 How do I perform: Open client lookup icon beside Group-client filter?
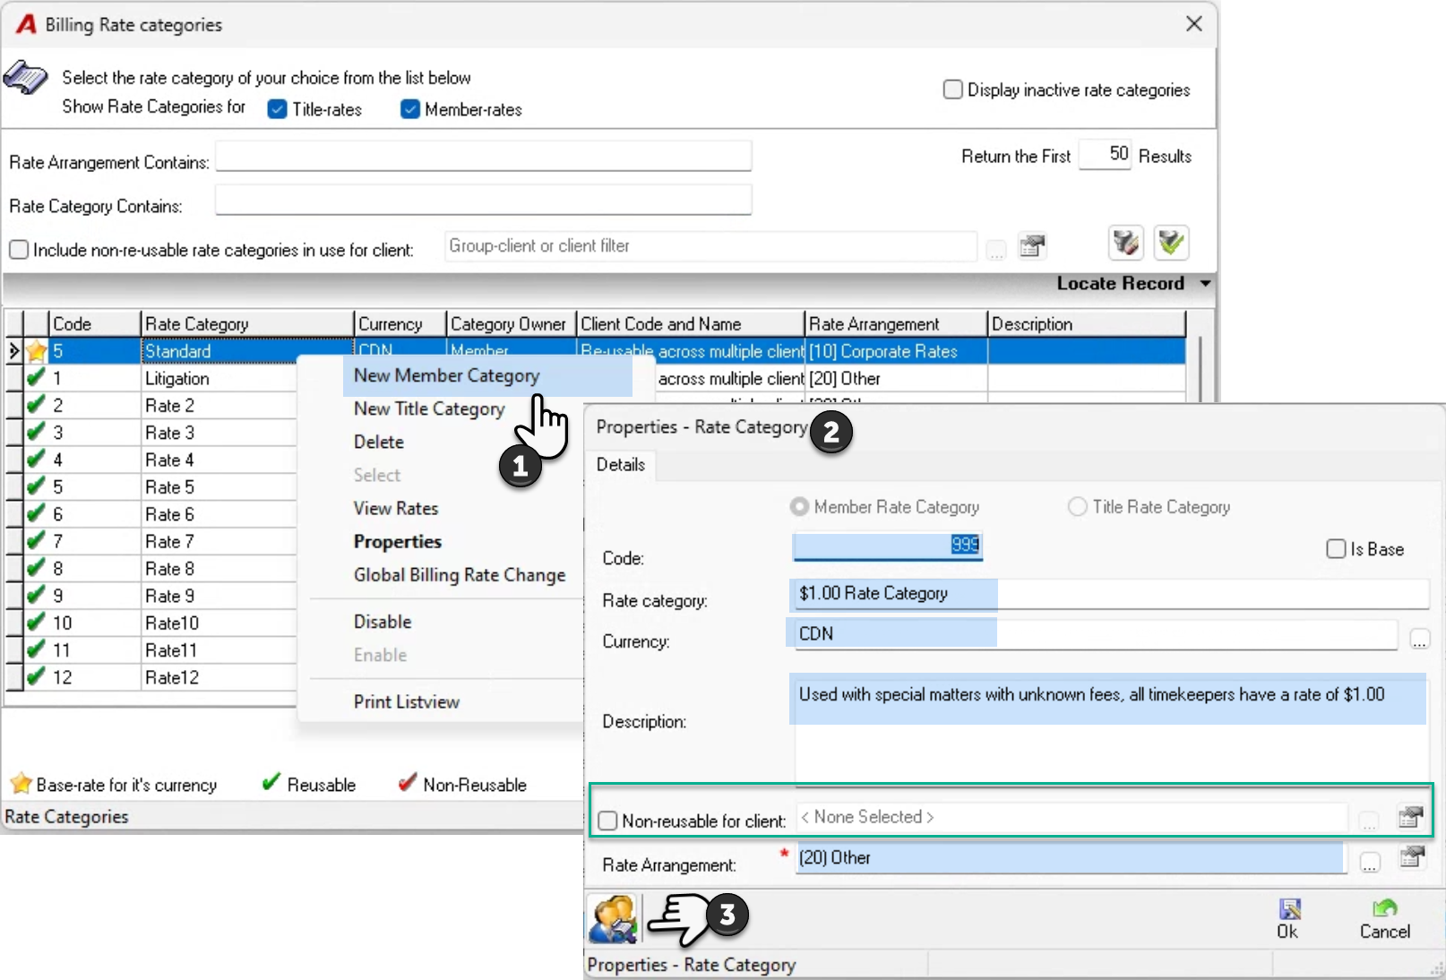[1033, 246]
